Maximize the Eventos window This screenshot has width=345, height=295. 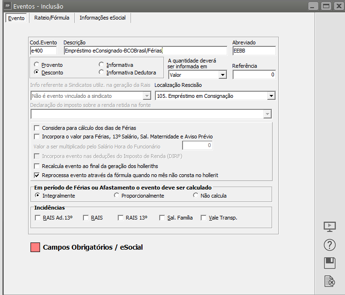coord(326,6)
